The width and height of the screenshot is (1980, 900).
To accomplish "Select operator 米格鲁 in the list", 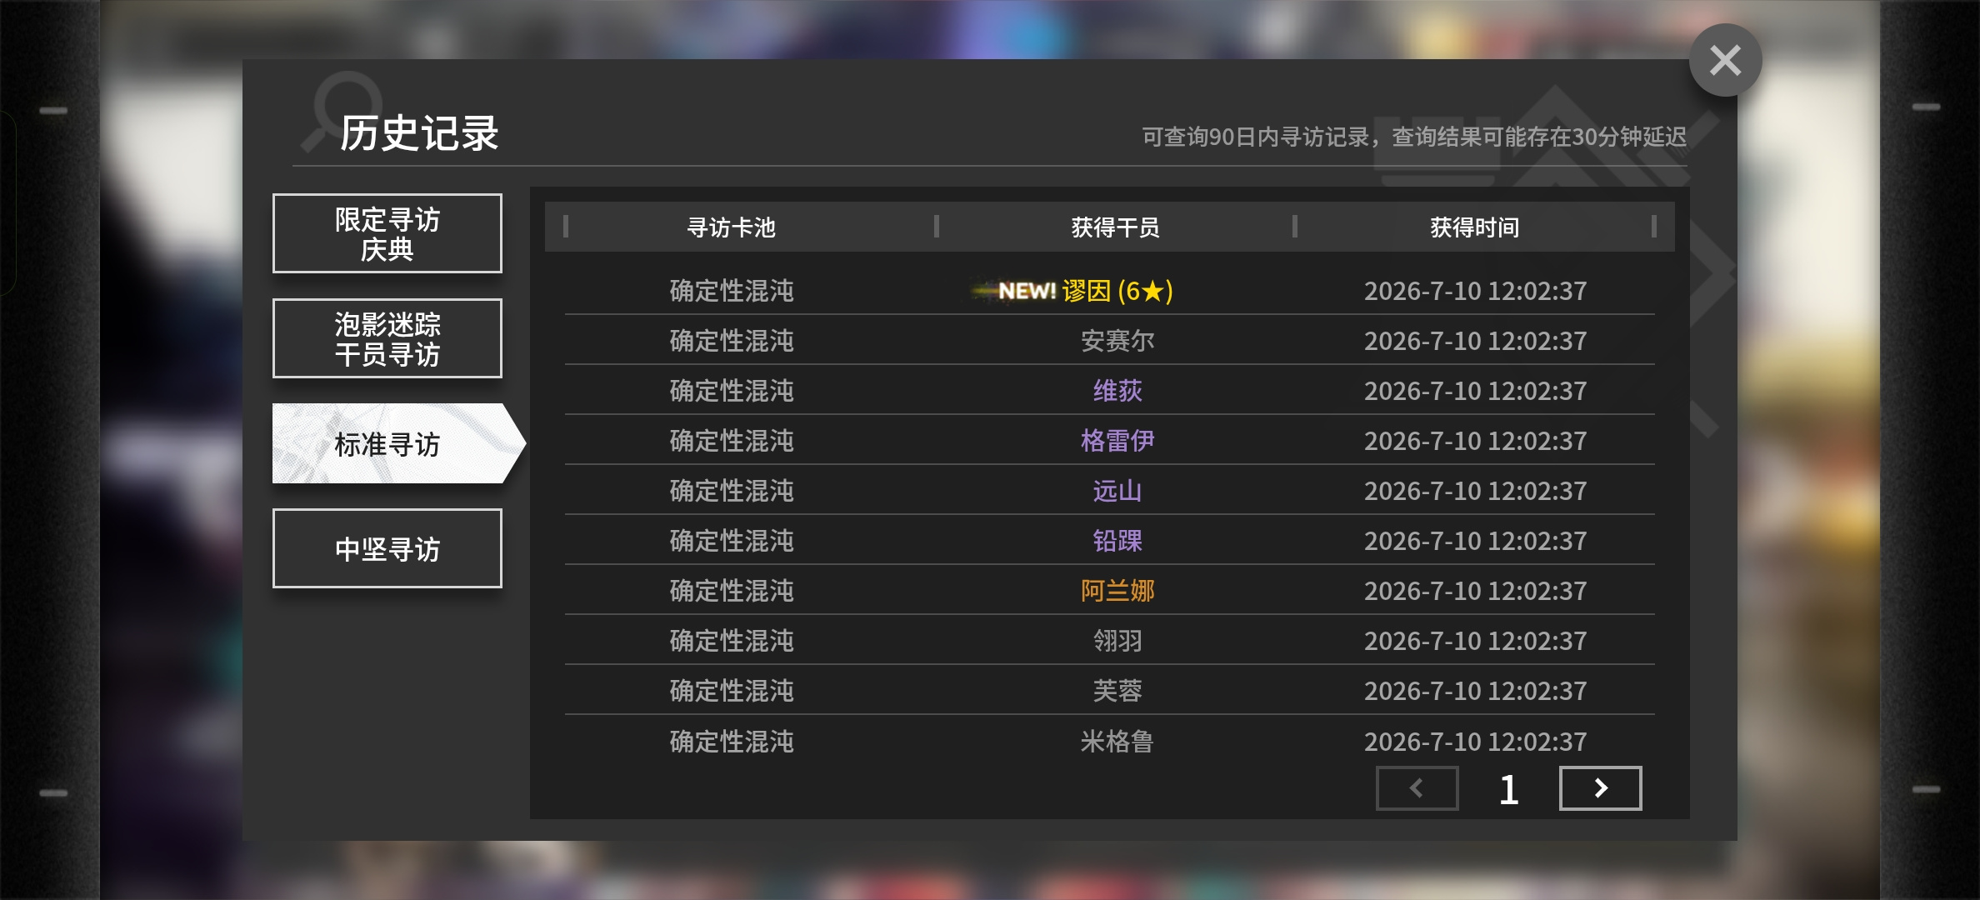I will pyautogui.click(x=1117, y=741).
